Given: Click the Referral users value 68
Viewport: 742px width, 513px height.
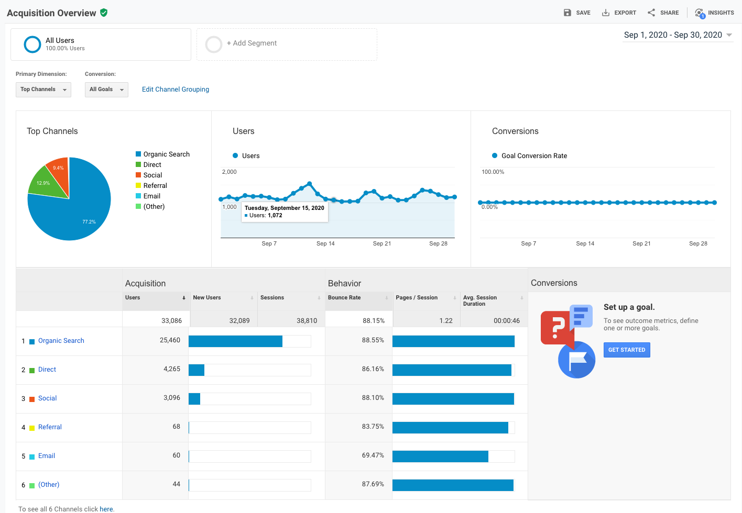Looking at the screenshot, I should coord(177,427).
